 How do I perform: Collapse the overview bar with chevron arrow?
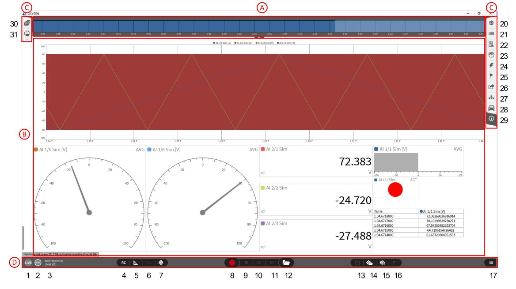click(x=259, y=37)
